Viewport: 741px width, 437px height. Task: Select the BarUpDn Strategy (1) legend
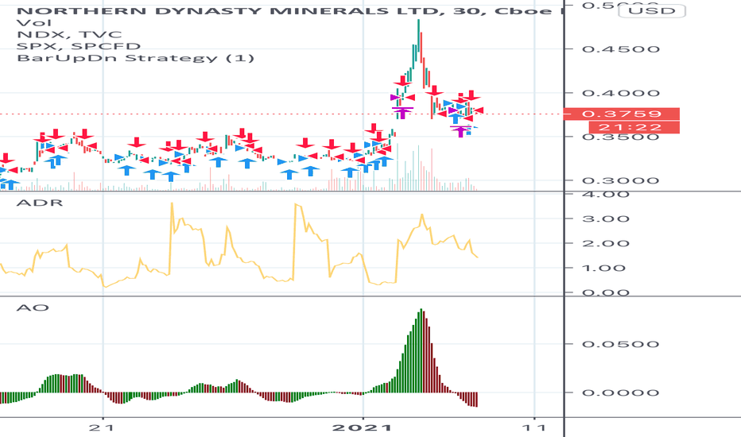(136, 58)
